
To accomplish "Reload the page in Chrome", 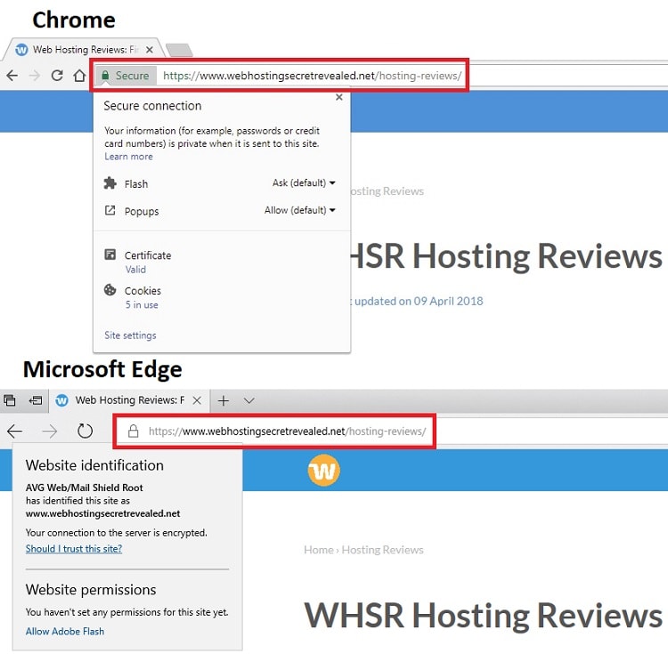I will [x=57, y=76].
